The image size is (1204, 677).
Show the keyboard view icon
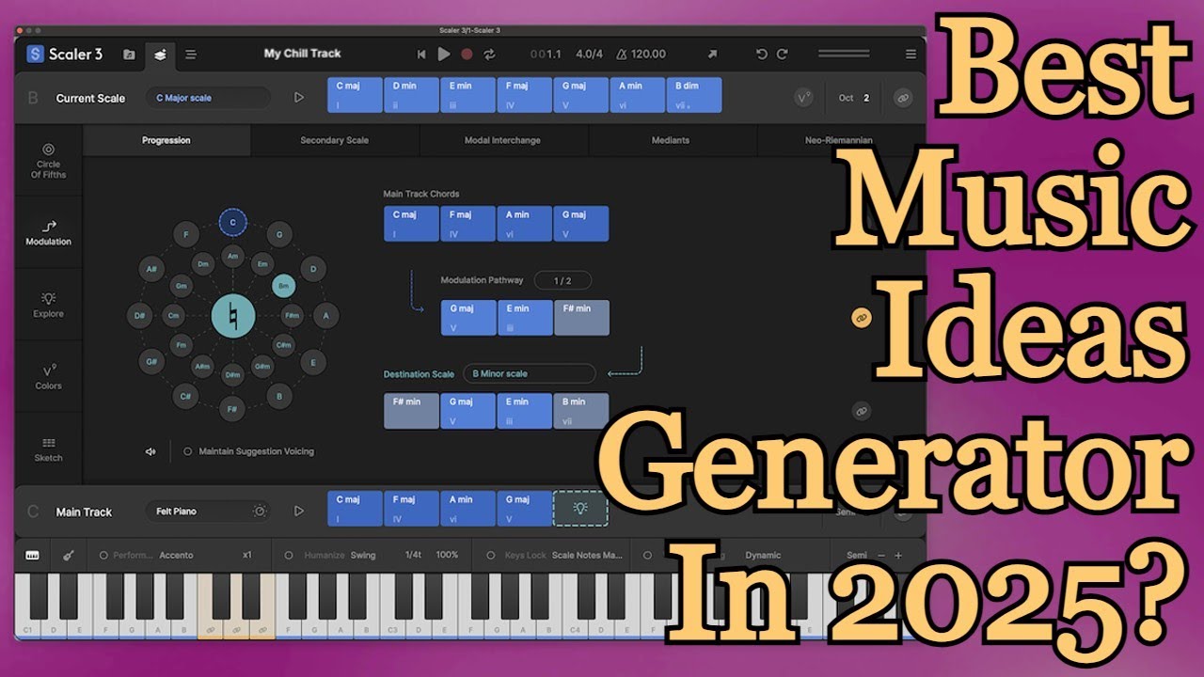32,555
